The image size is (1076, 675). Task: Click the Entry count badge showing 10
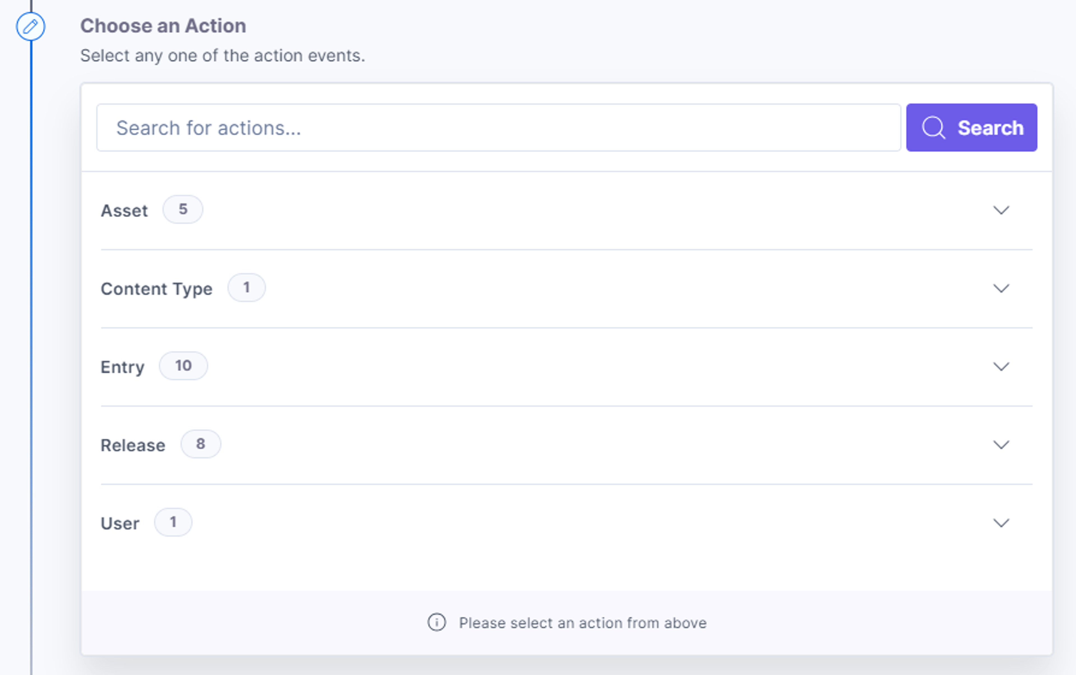[183, 366]
